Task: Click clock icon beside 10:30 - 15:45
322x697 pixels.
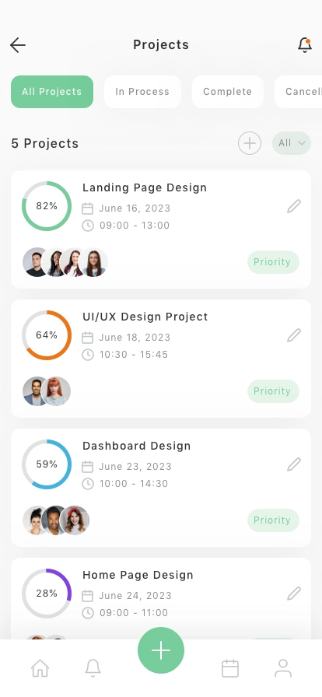Action: tap(88, 355)
